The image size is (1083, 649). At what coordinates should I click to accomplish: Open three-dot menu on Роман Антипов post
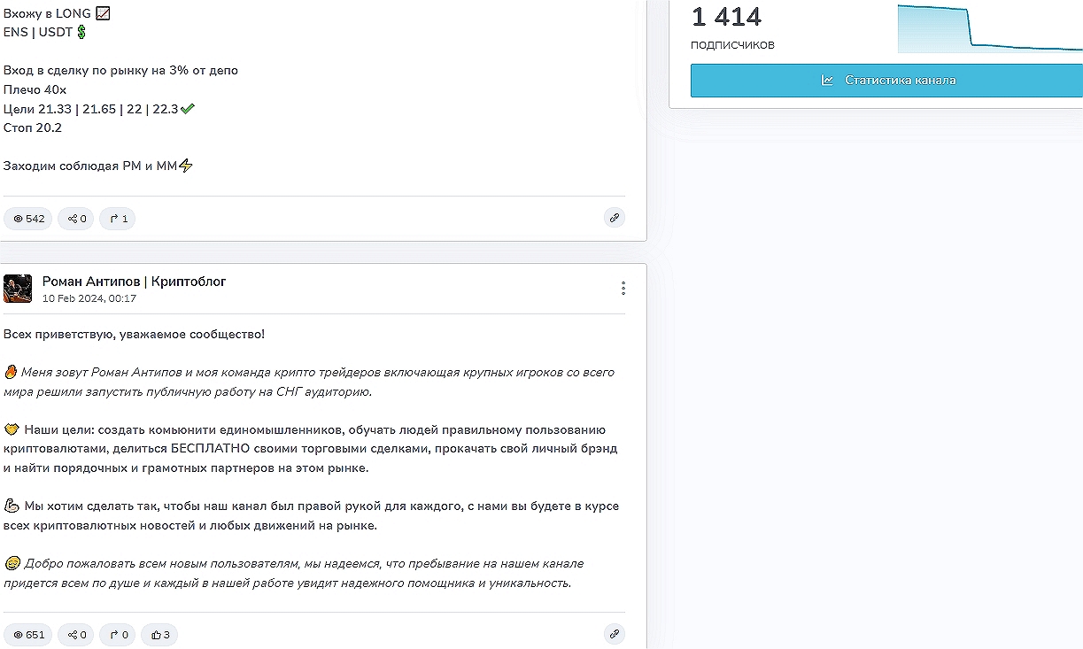[x=623, y=288]
